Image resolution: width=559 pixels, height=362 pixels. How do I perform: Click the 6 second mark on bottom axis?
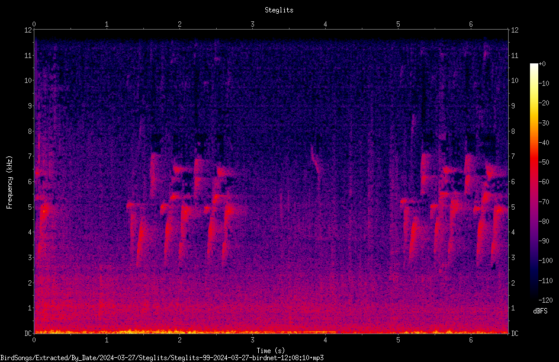471,340
